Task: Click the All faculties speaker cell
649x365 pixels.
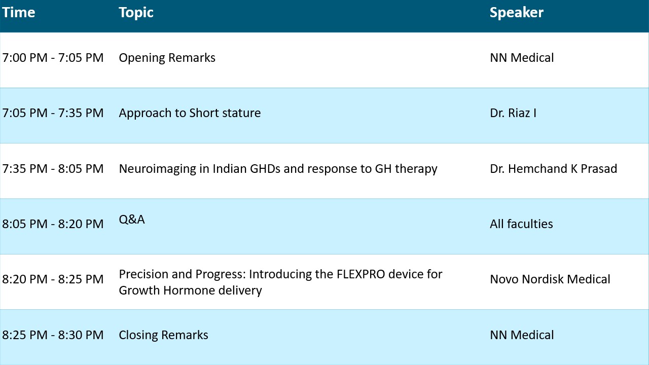Action: point(521,224)
